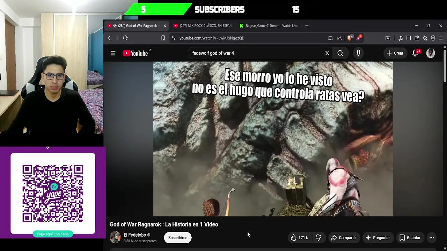Open the install/cast screen icon in address bar
The width and height of the screenshot is (447, 251).
[x=330, y=38]
